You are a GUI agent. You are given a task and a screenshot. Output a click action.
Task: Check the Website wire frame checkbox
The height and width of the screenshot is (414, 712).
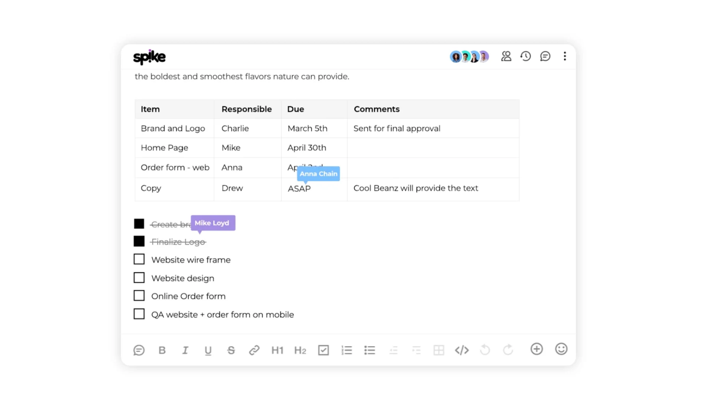pos(139,259)
